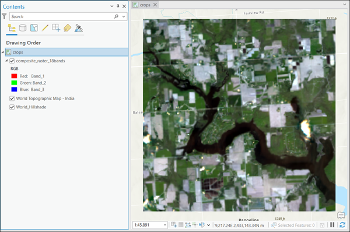Refresh the map view
The image size is (350, 232).
pos(342,225)
